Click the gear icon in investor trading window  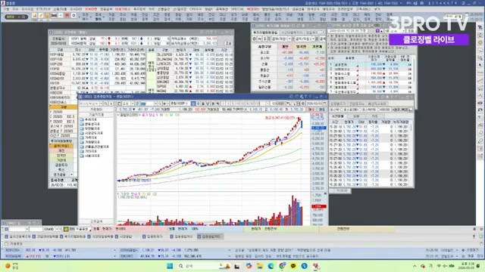pyautogui.click(x=255, y=39)
